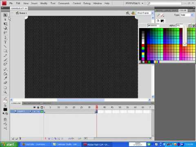The image size is (196, 147).
Task: Toggle Layer 1 lock dot
Action: click(x=38, y=111)
